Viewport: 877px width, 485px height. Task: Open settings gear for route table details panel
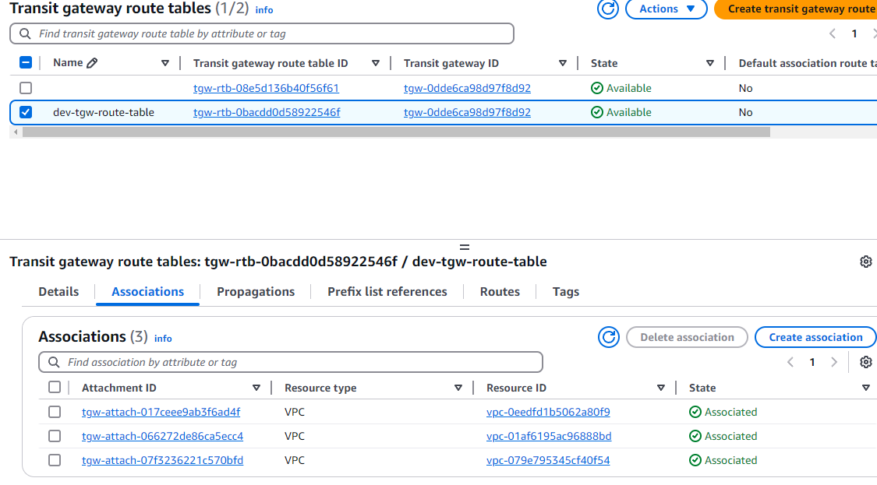coord(865,262)
